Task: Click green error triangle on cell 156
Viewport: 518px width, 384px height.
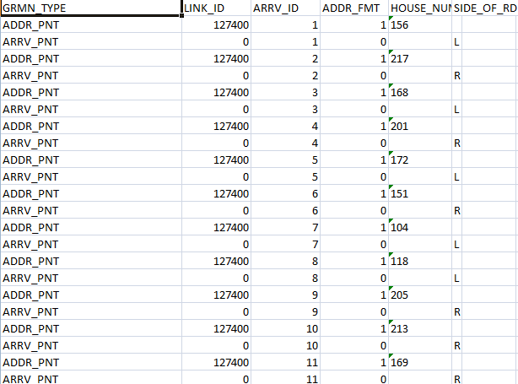Action: [391, 19]
